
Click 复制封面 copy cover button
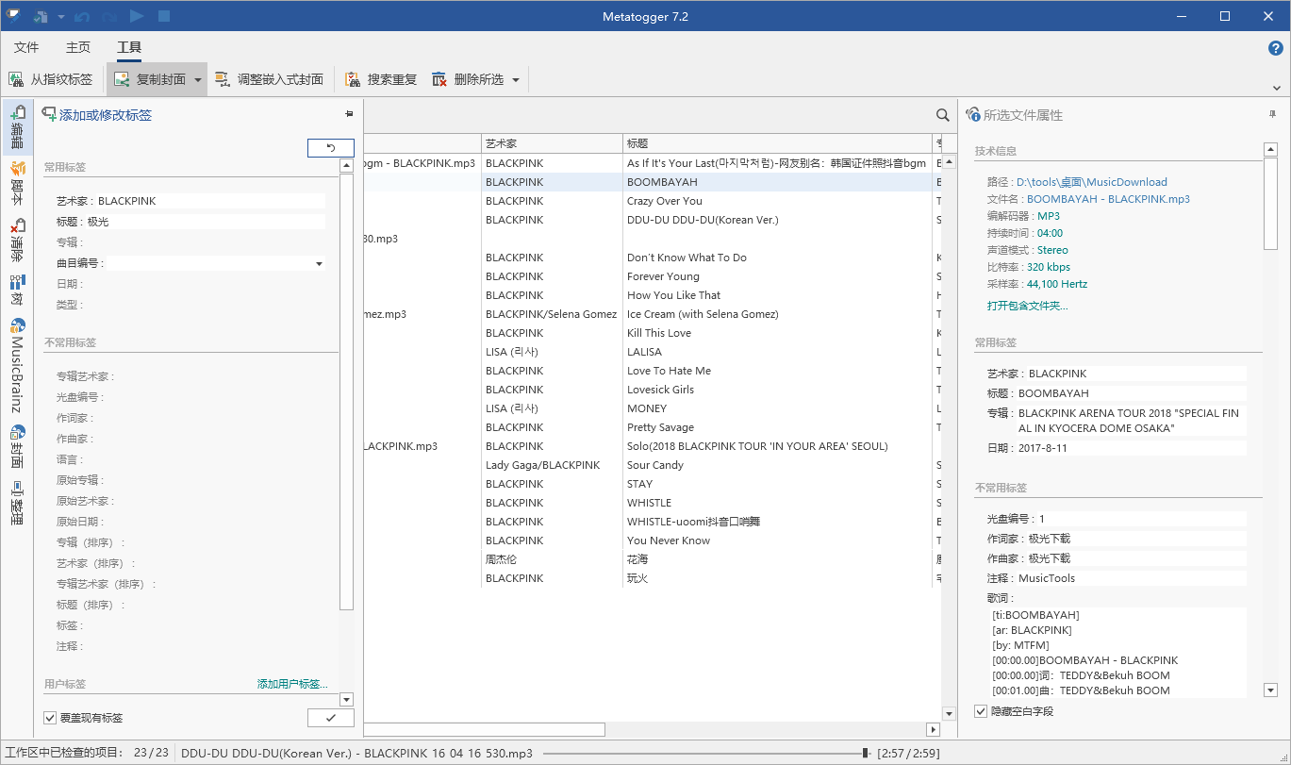[149, 79]
